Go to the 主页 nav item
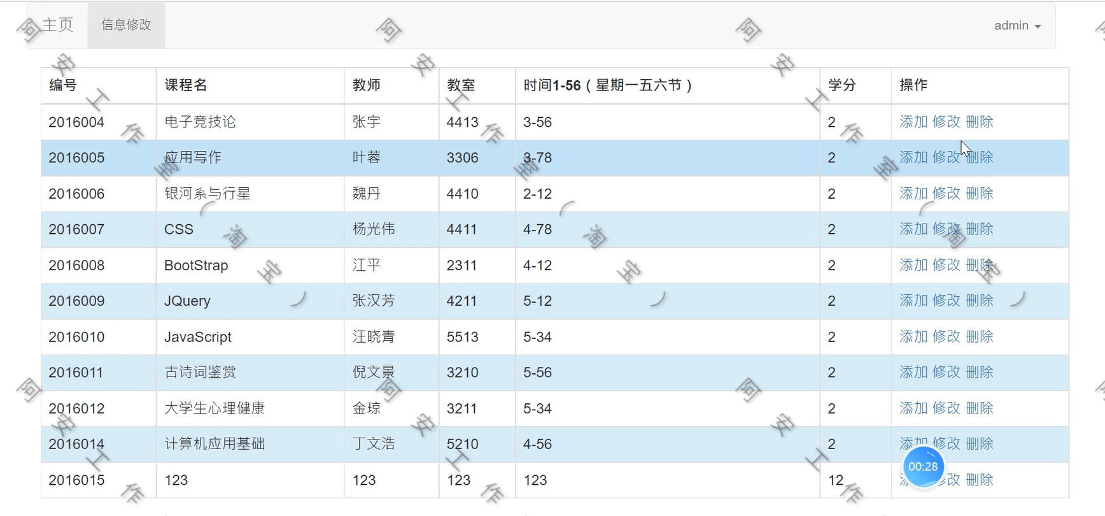 pos(58,25)
